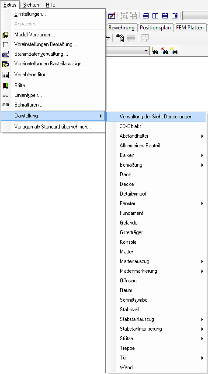Viewport: 208px width, 374px height.
Task: Switch to the FEM Platten tab
Action: click(190, 28)
